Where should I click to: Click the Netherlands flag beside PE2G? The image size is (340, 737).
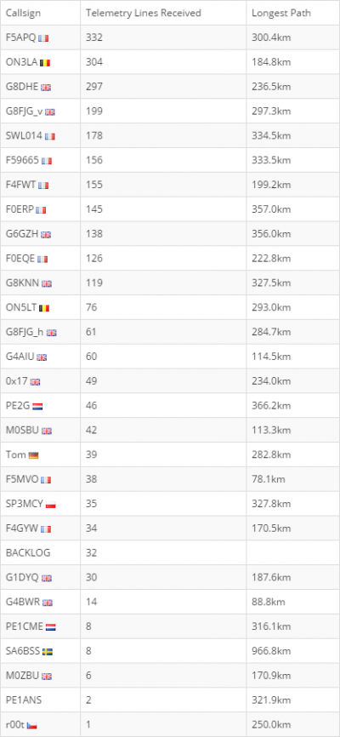click(37, 406)
